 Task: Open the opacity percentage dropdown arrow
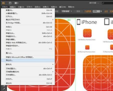(101, 11)
